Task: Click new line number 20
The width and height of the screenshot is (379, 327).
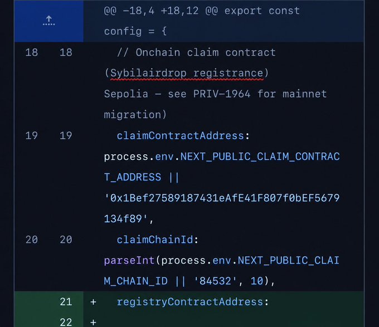Action: point(66,240)
